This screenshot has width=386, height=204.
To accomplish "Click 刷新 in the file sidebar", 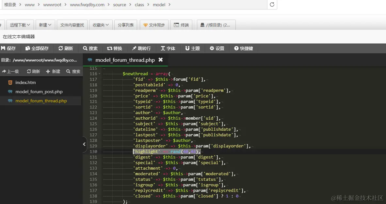I will tap(34, 71).
